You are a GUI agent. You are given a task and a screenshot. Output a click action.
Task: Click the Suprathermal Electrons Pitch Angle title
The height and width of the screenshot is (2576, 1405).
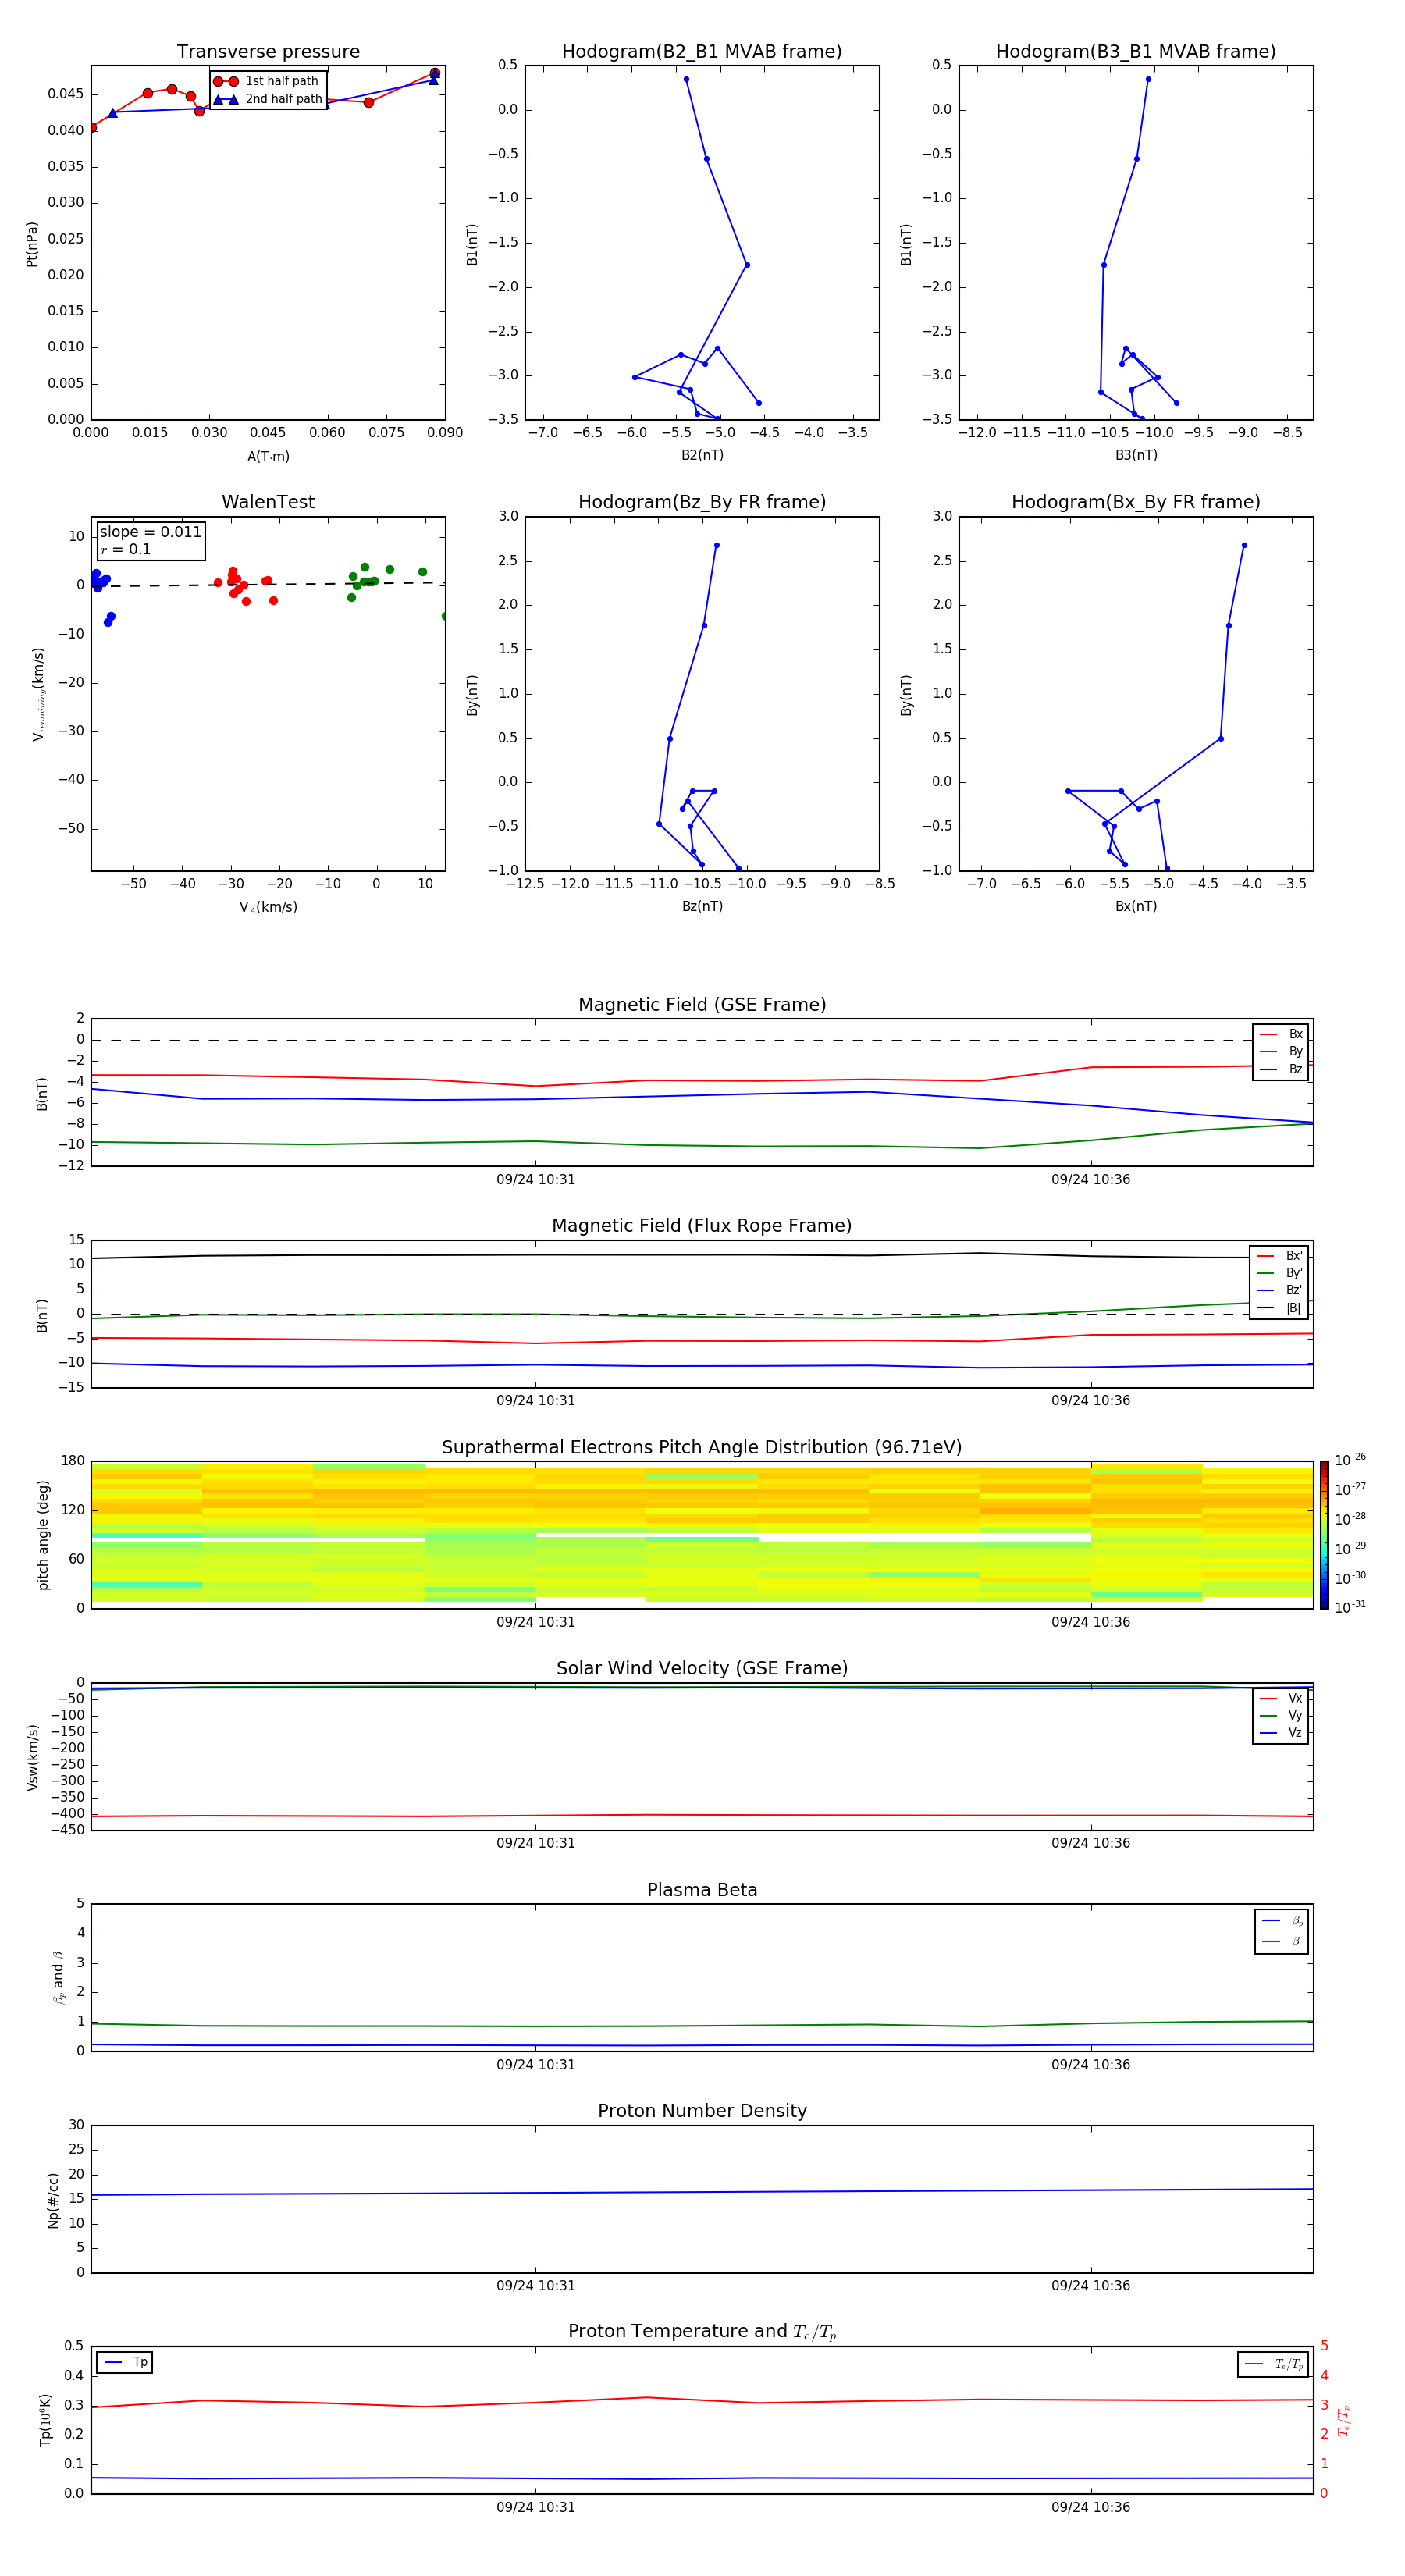point(702,1447)
